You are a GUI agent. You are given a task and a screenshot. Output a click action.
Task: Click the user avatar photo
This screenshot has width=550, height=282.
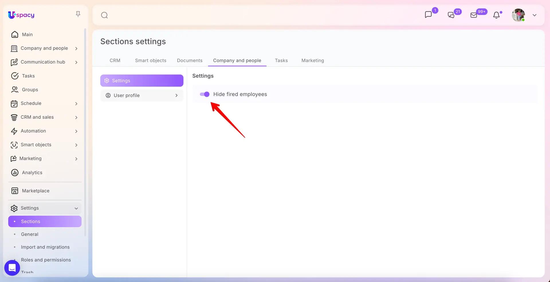pyautogui.click(x=518, y=15)
